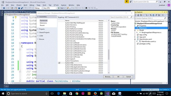
Task: Open the Analyze menu
Action: [x=64, y=5]
